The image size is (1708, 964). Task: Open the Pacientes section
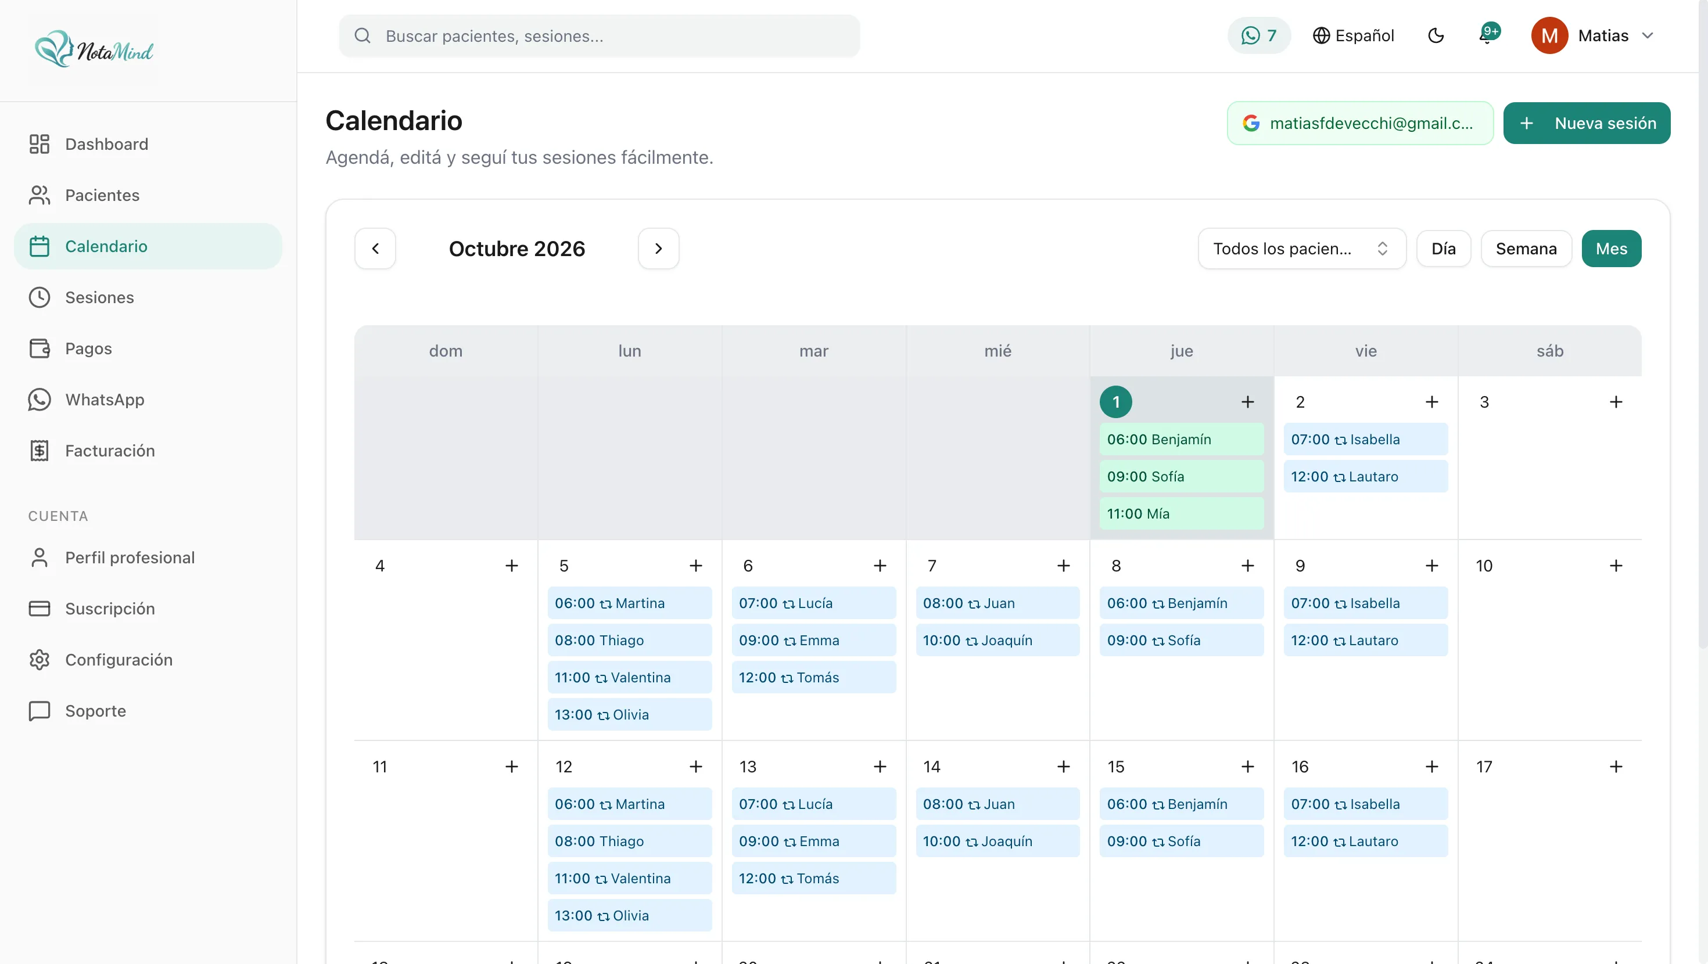148,195
